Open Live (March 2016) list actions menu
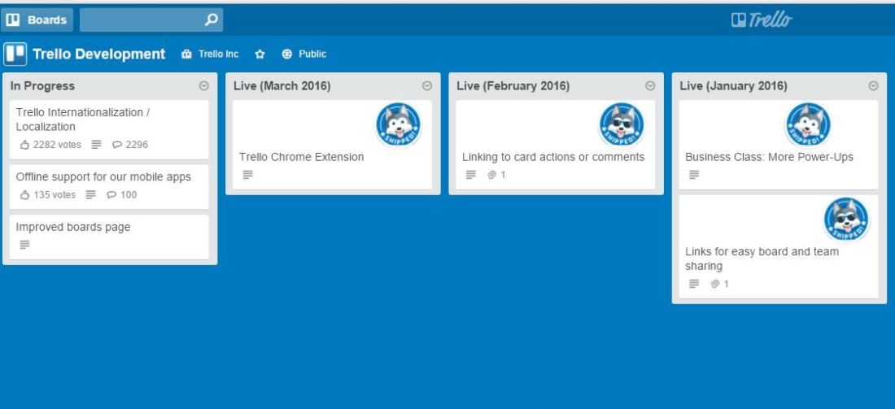The image size is (895, 409). coord(427,85)
